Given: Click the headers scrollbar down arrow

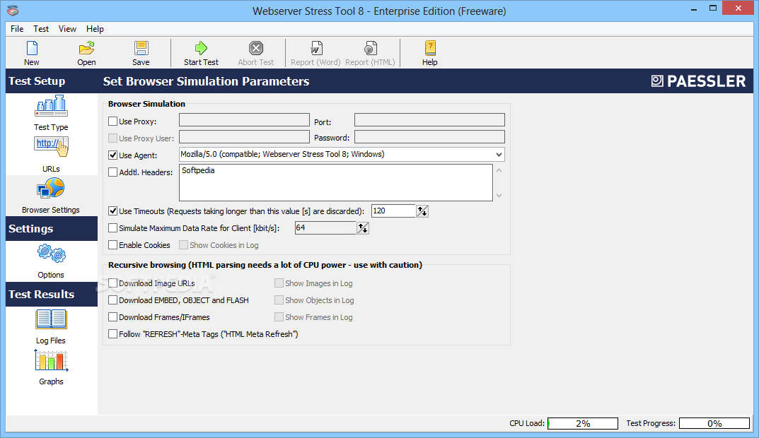Looking at the screenshot, I should click(499, 195).
